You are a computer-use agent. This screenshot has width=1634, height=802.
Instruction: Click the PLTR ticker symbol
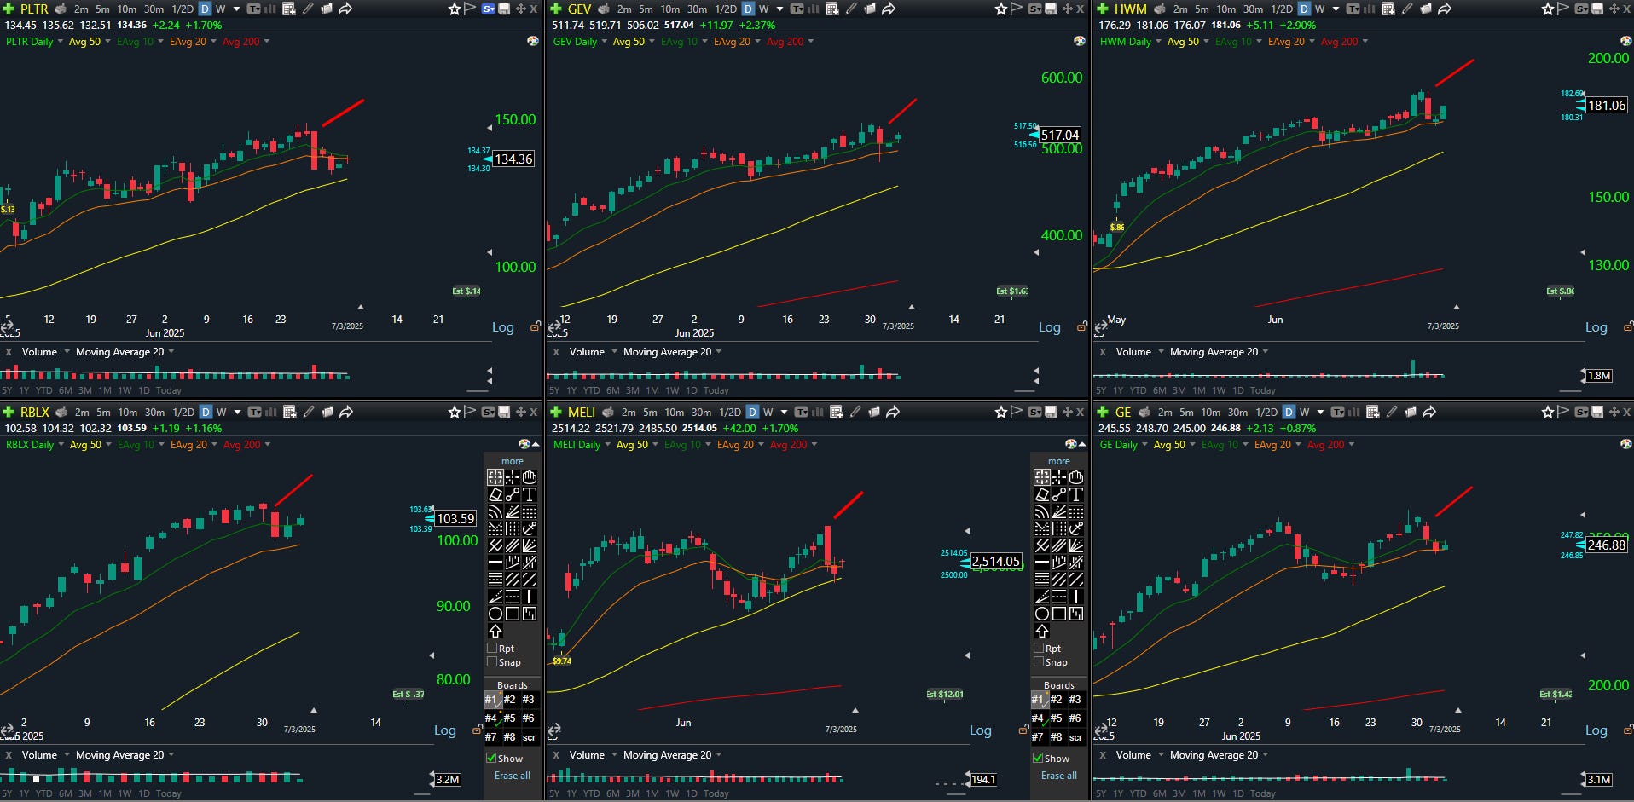(x=34, y=9)
